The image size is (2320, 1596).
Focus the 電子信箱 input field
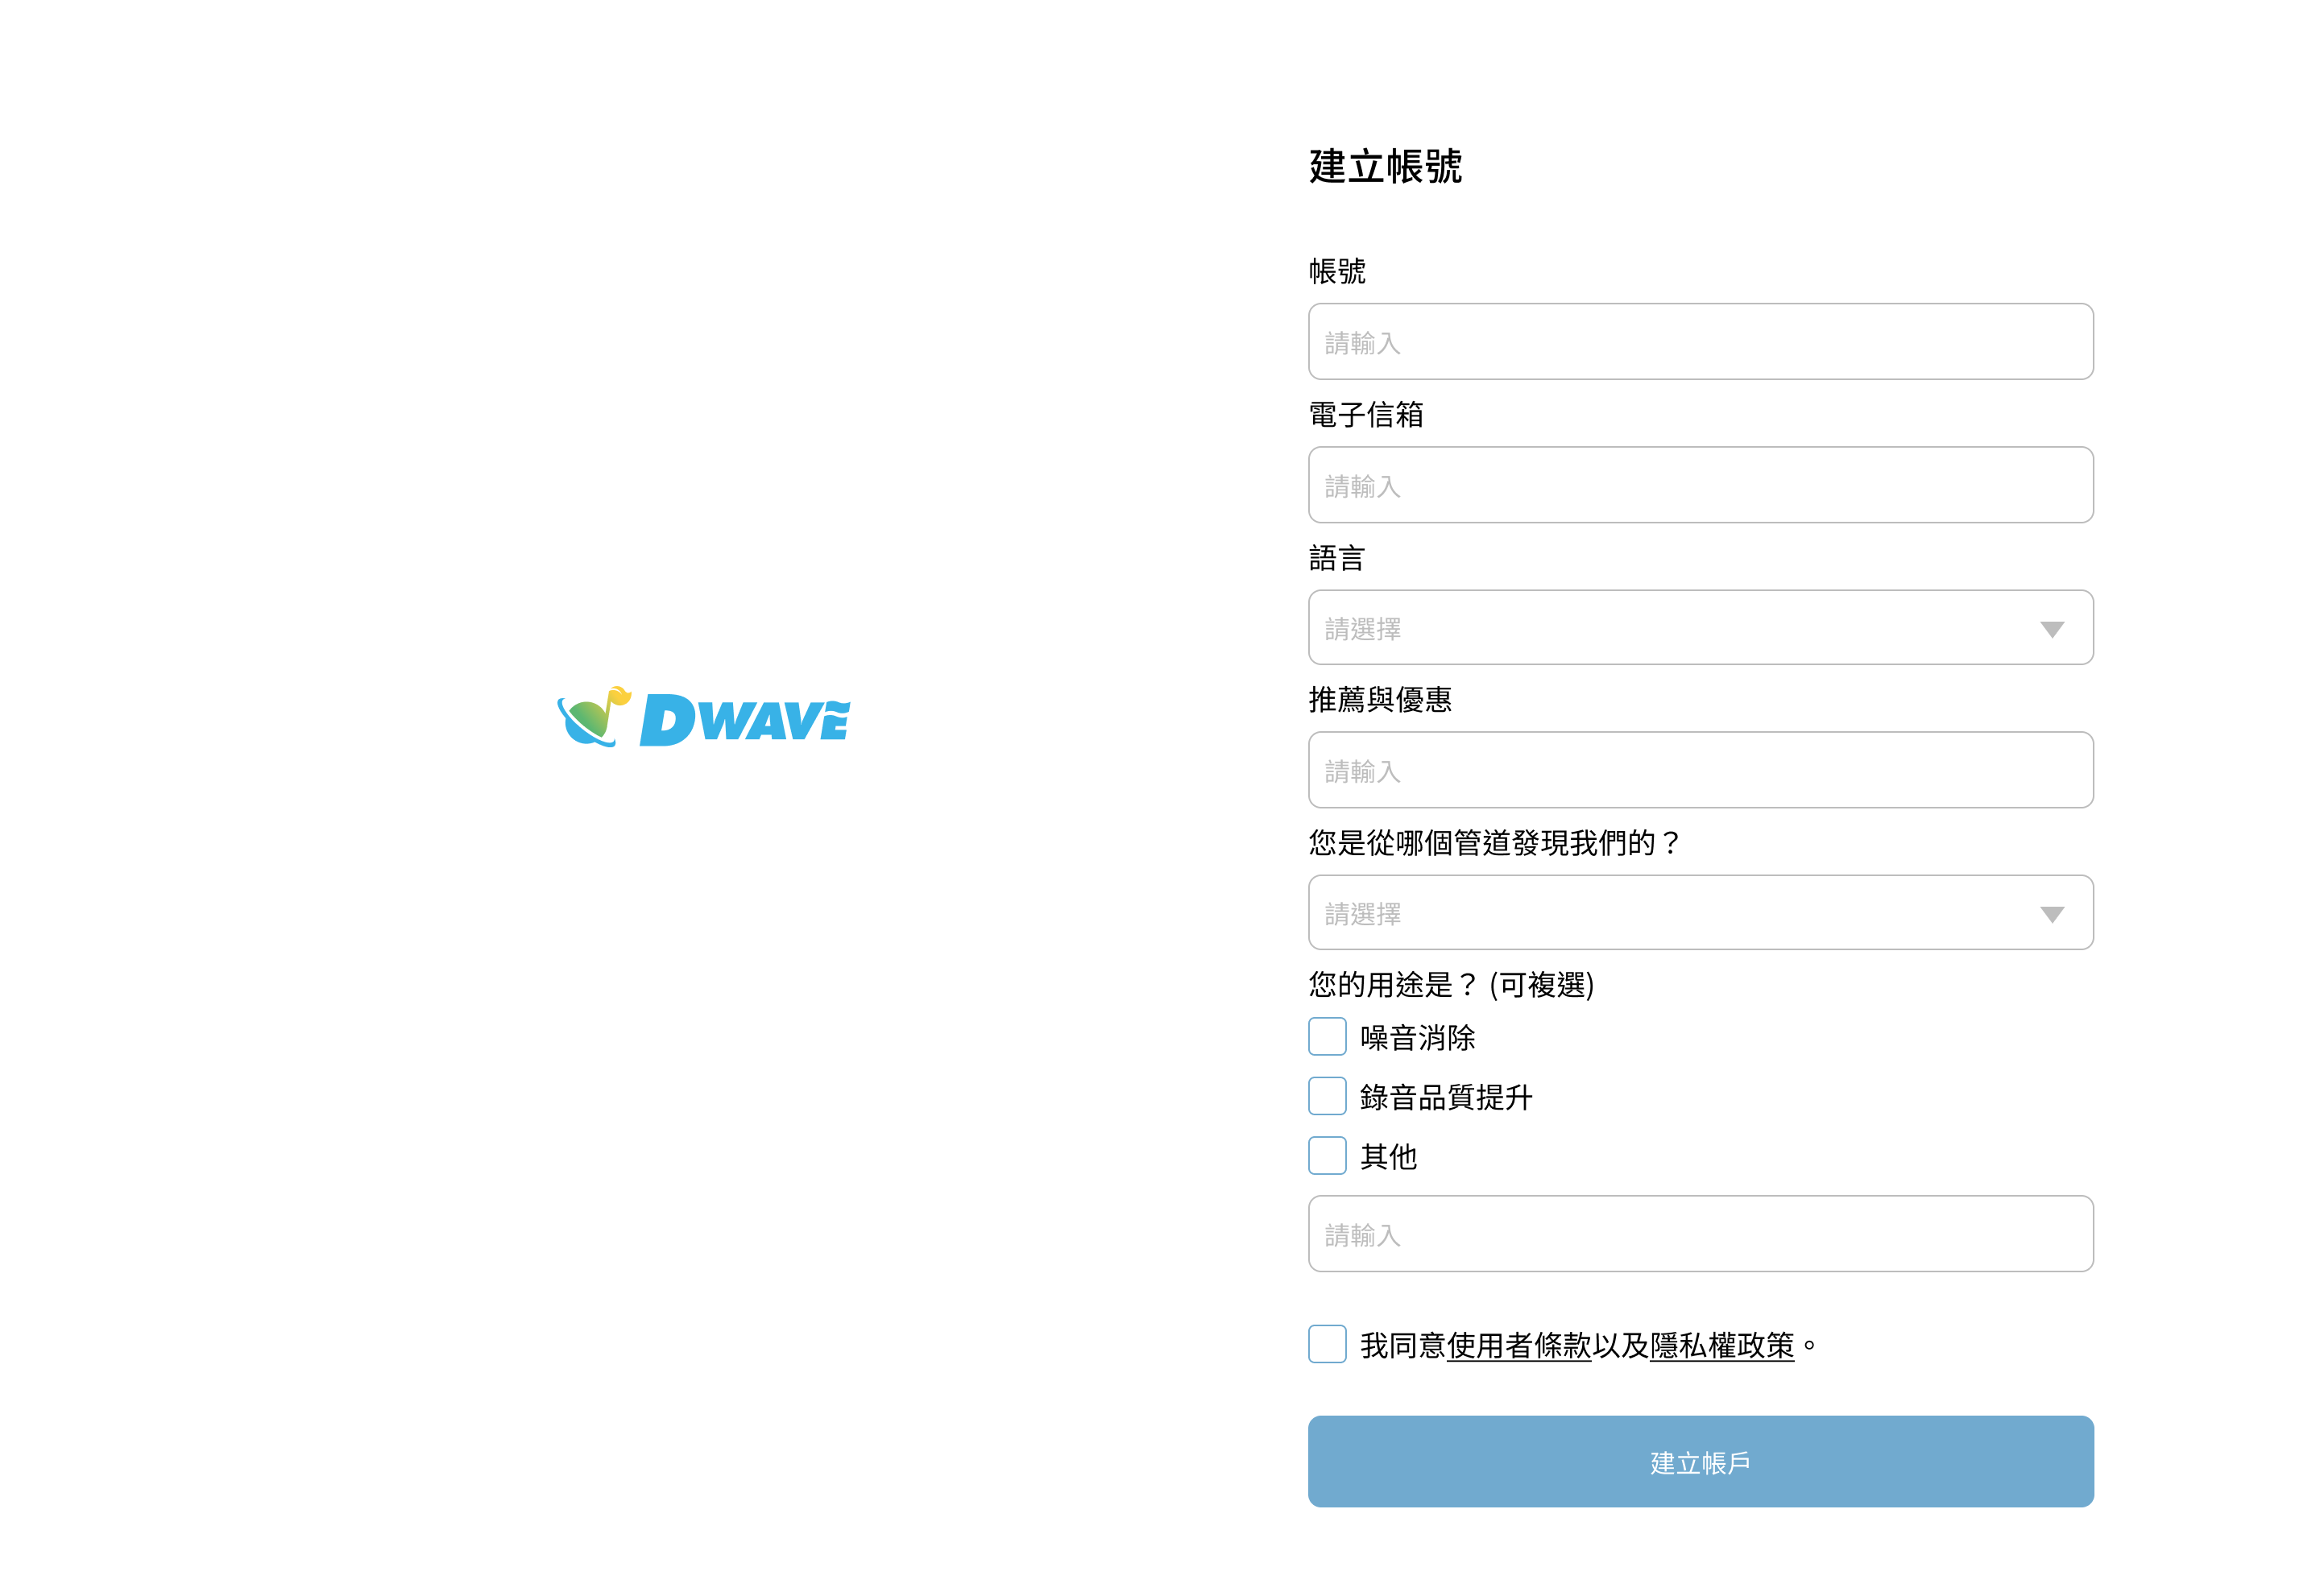[x=1700, y=485]
